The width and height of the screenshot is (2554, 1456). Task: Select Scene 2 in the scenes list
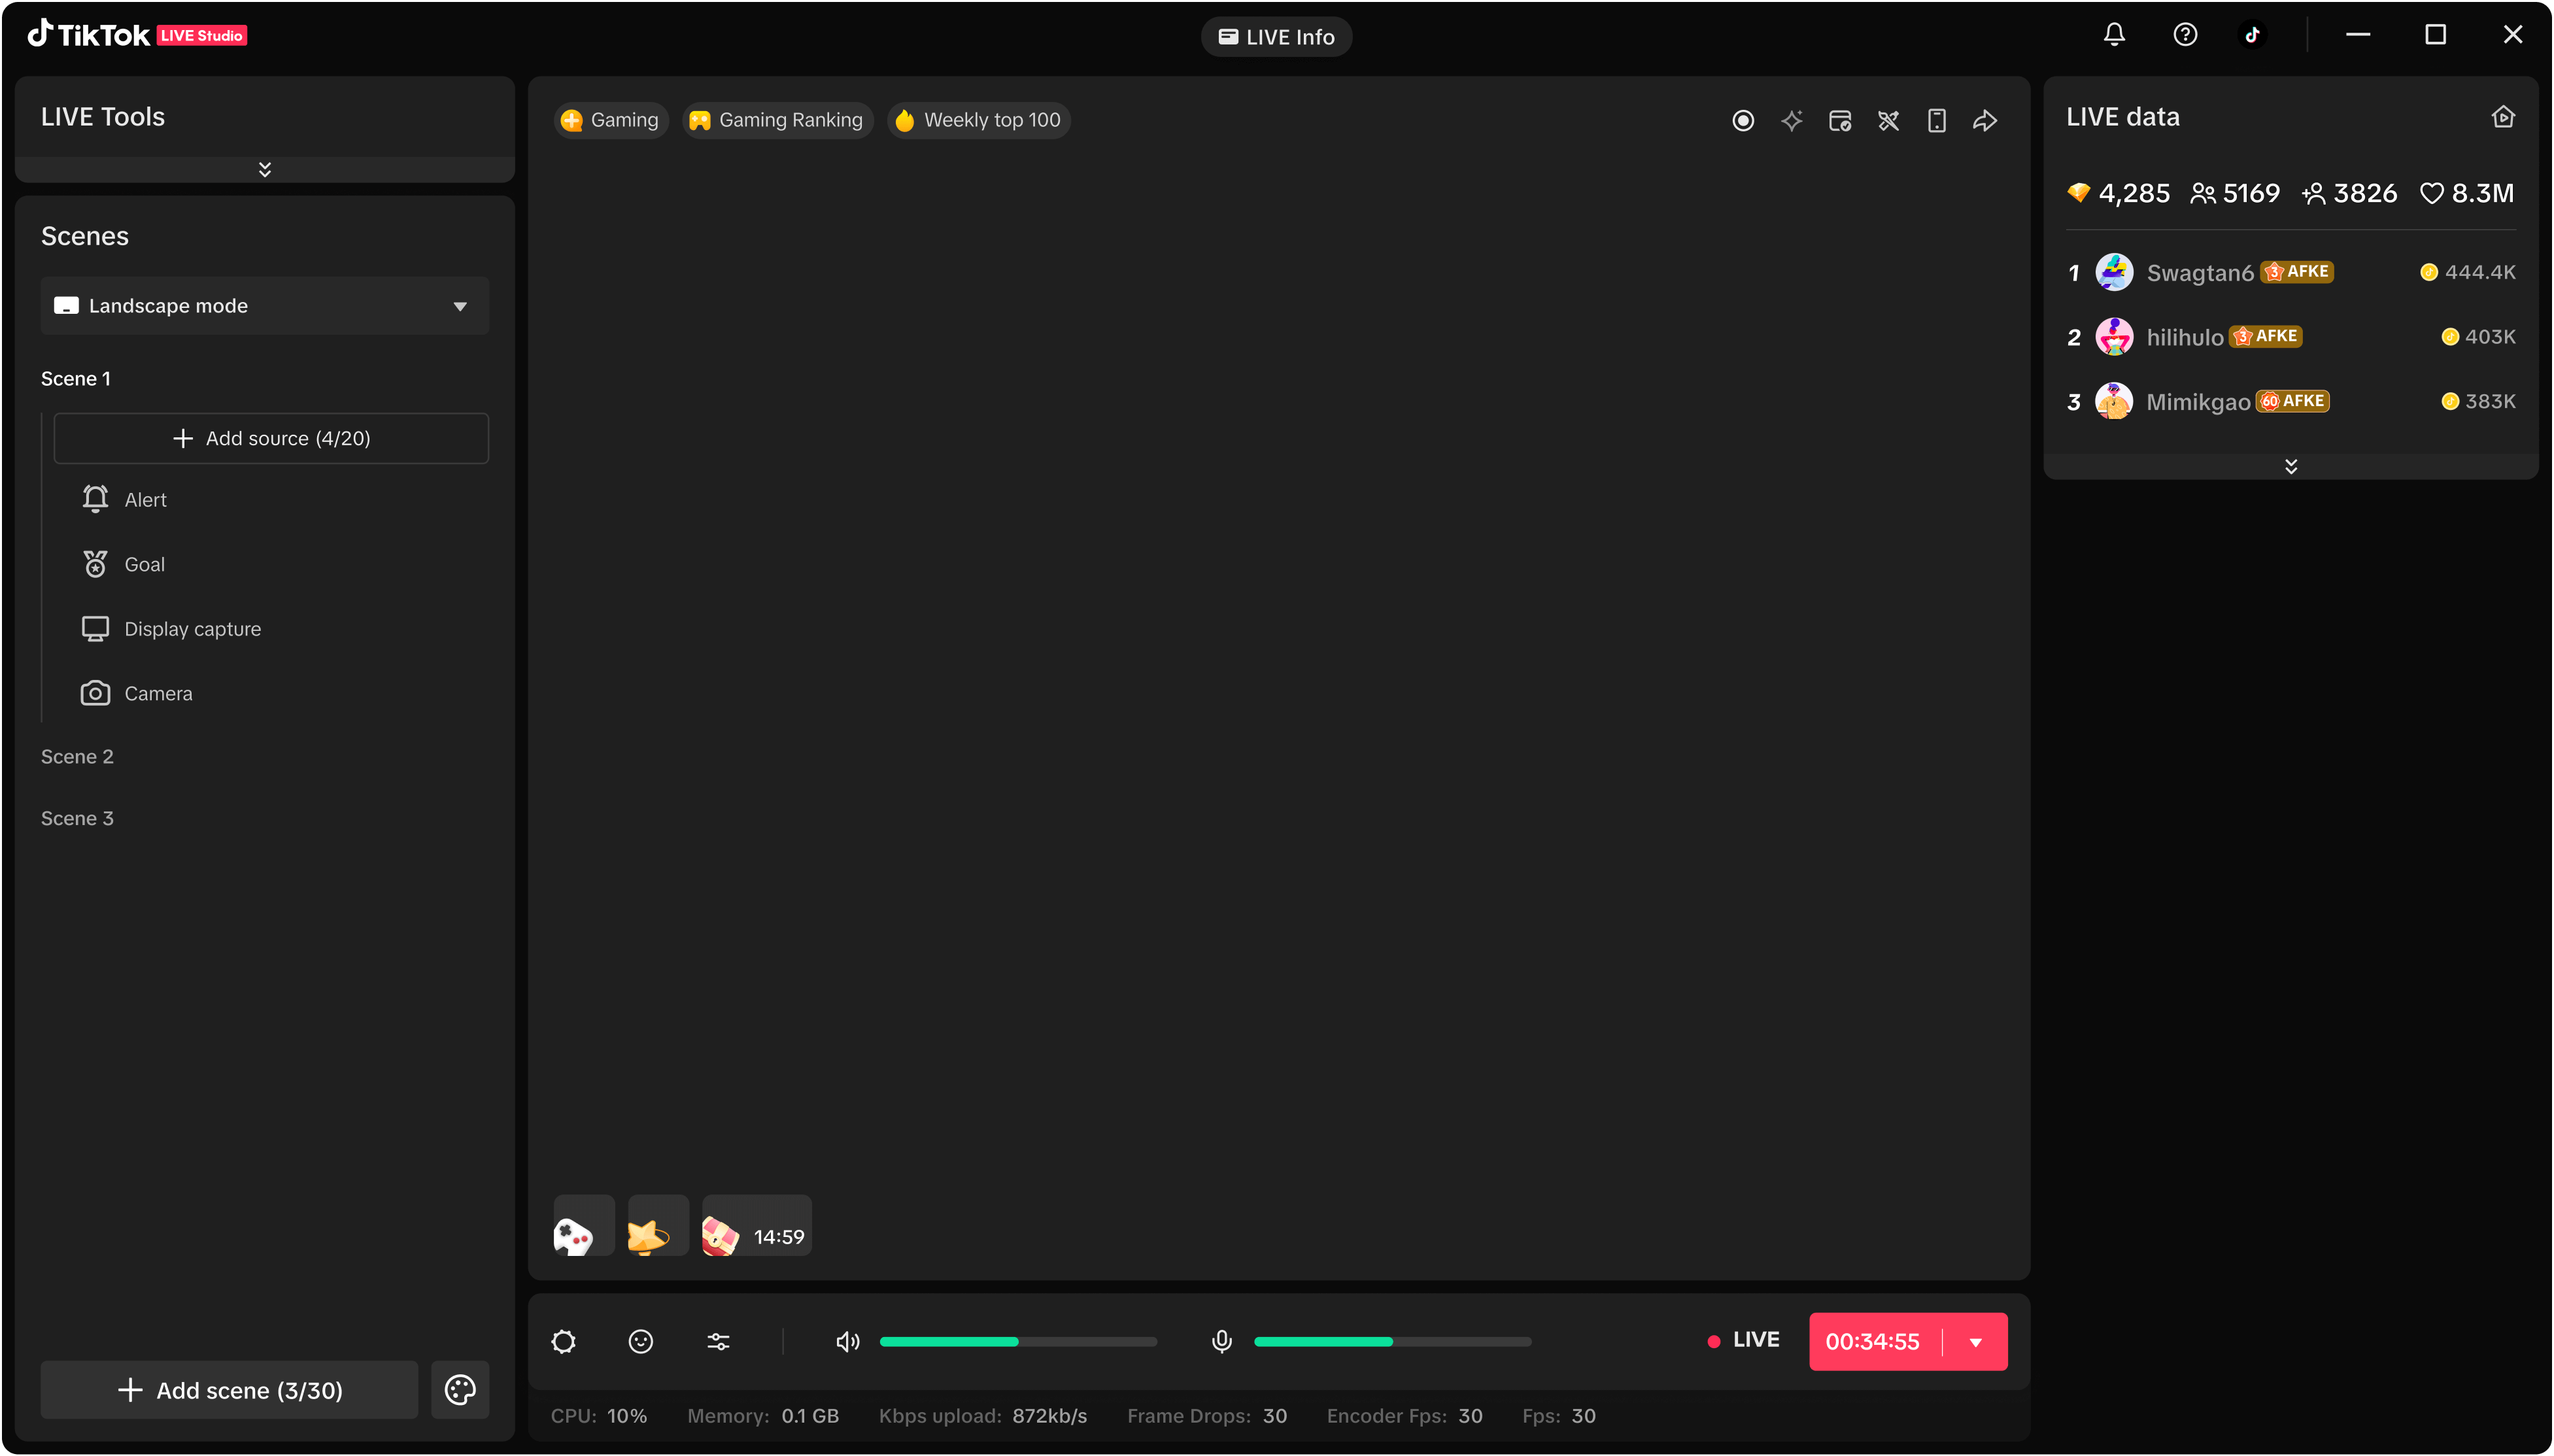coord(77,757)
